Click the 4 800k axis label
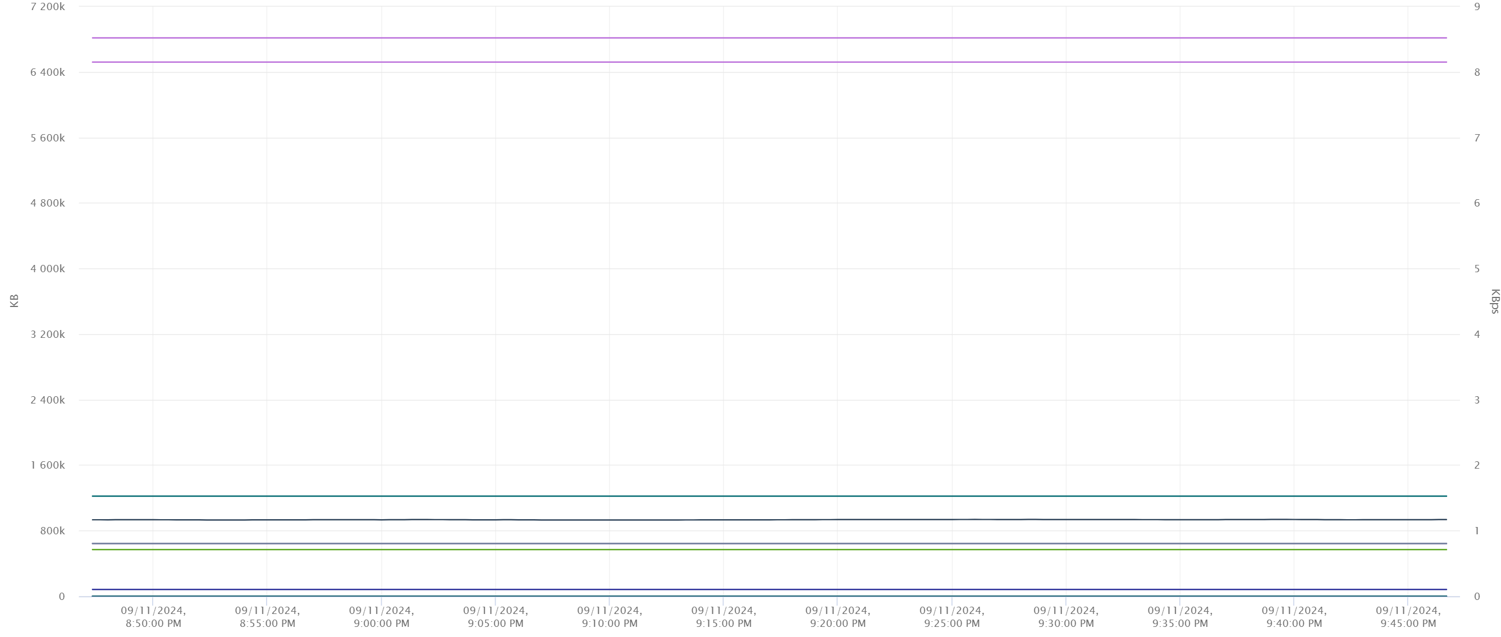Image resolution: width=1501 pixels, height=637 pixels. [48, 203]
